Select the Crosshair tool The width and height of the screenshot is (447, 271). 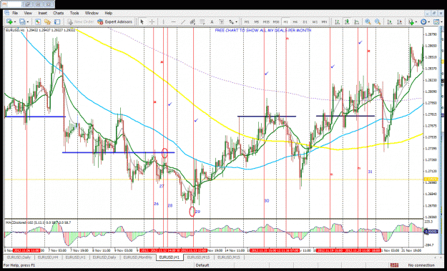point(152,21)
